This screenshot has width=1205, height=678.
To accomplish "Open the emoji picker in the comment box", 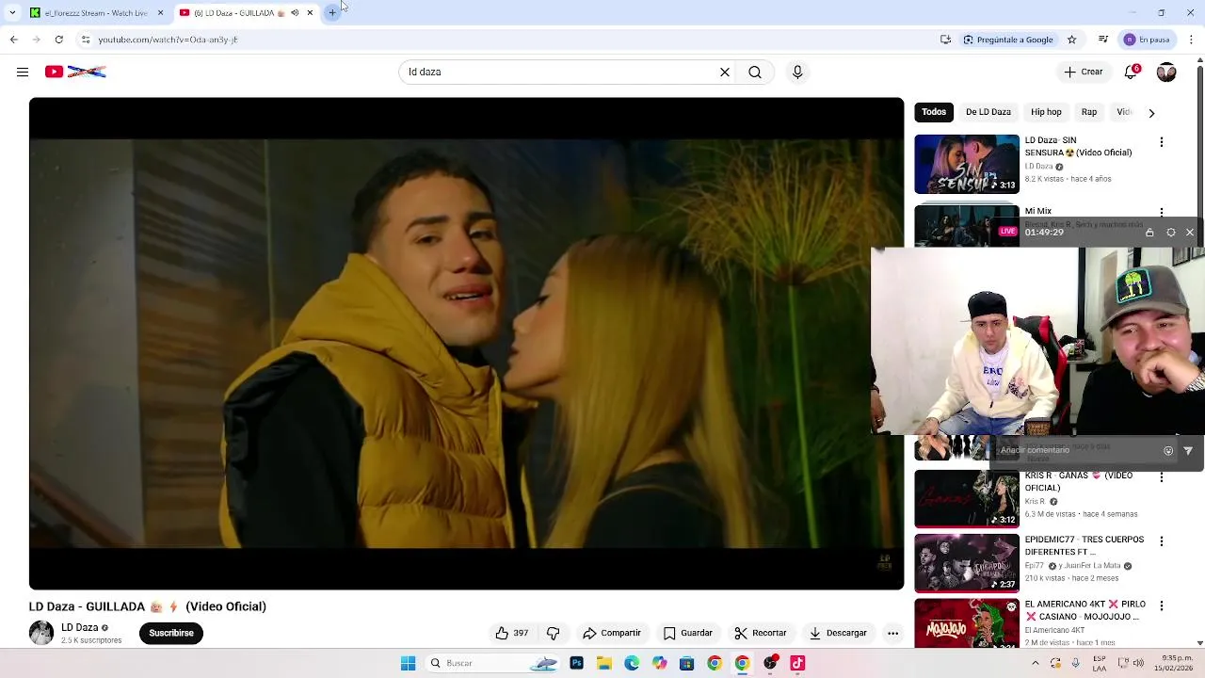I will click(x=1168, y=450).
